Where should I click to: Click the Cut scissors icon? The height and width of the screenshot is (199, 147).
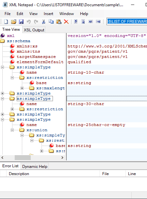tap(43, 22)
